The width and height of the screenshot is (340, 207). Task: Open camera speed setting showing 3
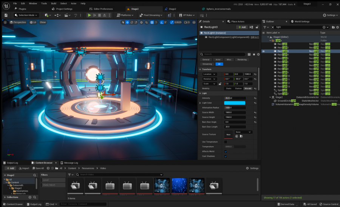point(187,22)
